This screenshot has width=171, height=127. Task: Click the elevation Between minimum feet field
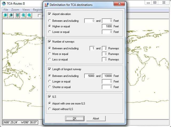pyautogui.click(x=90, y=21)
